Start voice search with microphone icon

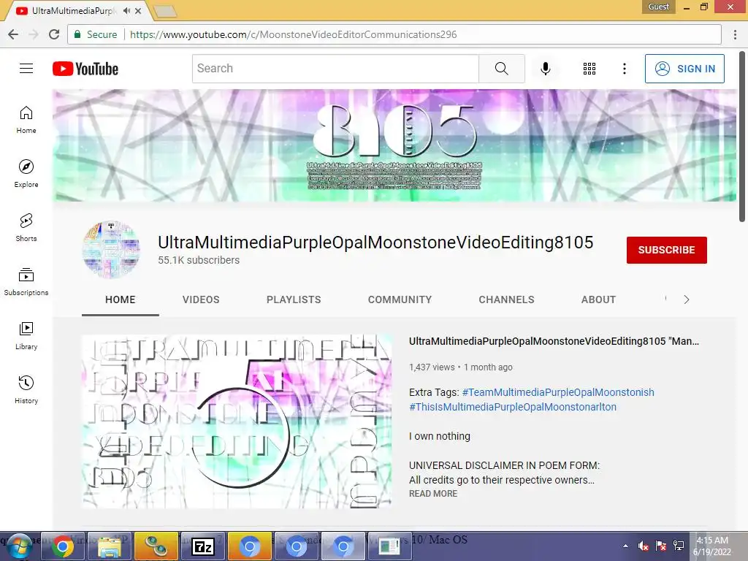point(545,69)
